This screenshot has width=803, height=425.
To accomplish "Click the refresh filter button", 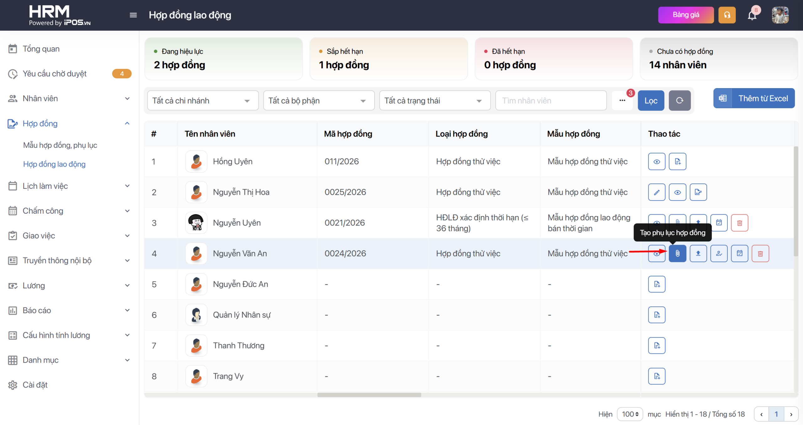I will (679, 101).
